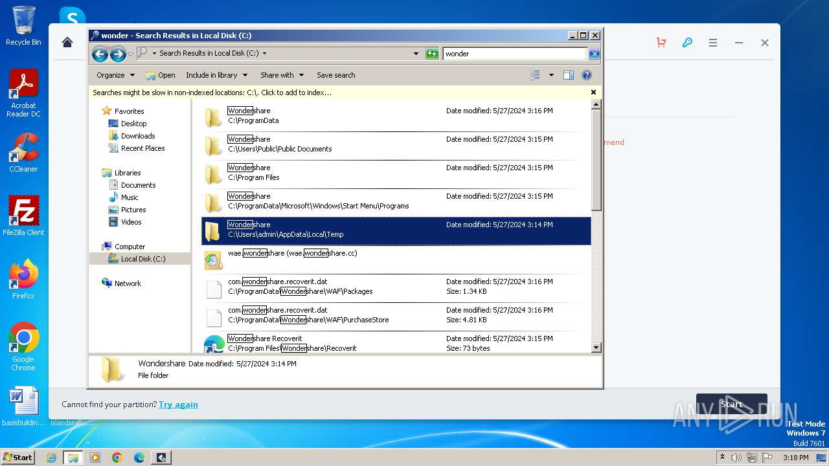This screenshot has width=829, height=466.
Task: Open the Explorer help icon
Action: click(587, 75)
